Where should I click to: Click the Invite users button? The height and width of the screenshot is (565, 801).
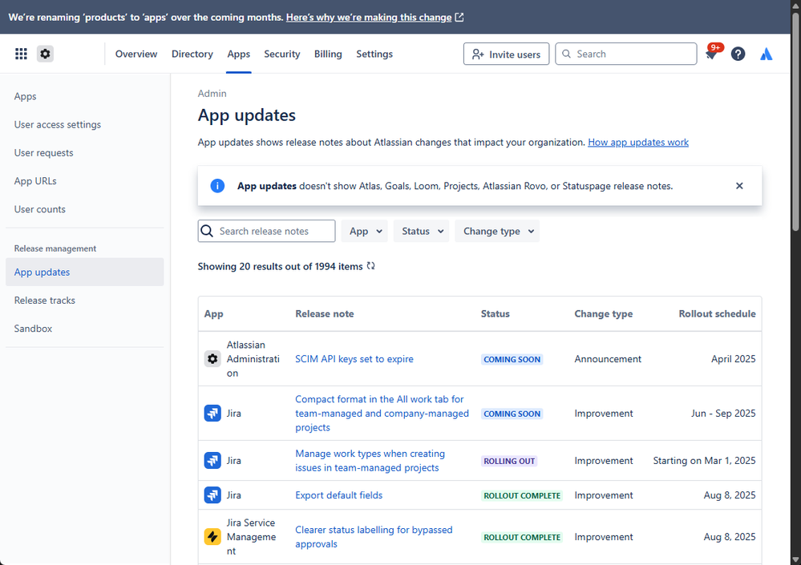click(506, 54)
